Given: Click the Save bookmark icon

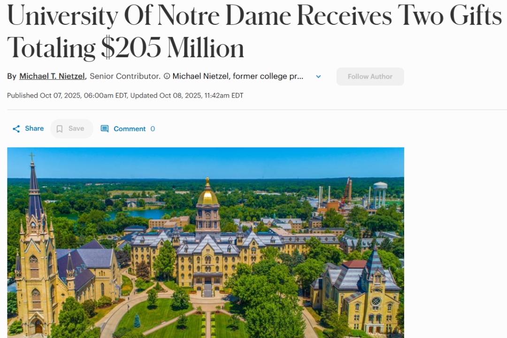Looking at the screenshot, I should (x=60, y=129).
